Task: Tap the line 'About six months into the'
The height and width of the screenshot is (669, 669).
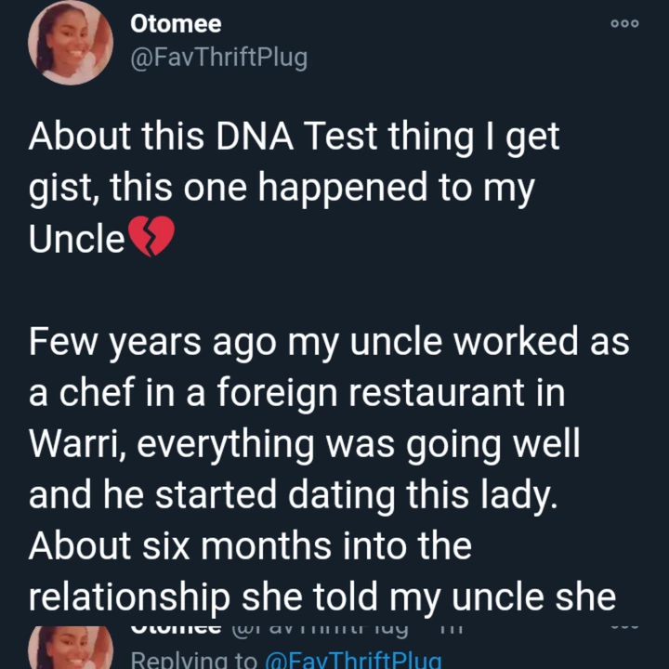Action: click(x=251, y=546)
